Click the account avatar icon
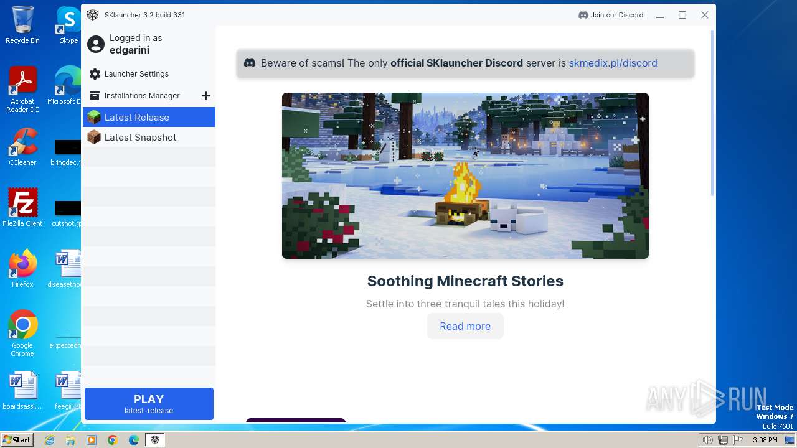The height and width of the screenshot is (448, 797). click(96, 44)
